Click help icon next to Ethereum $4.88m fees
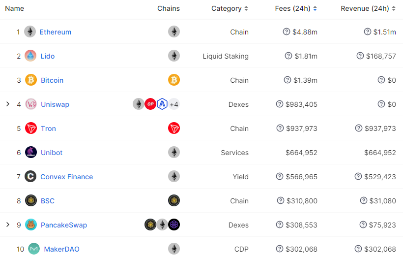This screenshot has height=258, width=403. 287,32
